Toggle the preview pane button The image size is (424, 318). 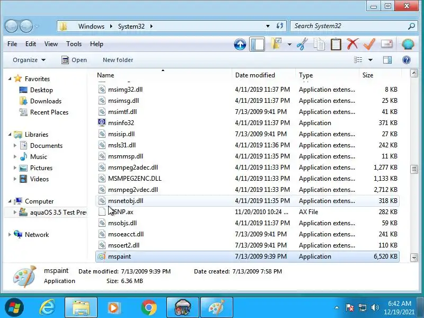(x=387, y=60)
